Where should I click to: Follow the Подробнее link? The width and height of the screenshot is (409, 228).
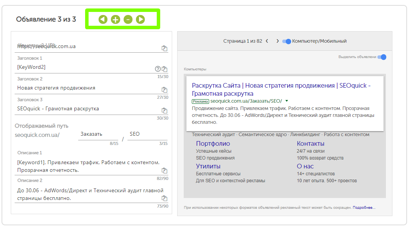[364, 208]
